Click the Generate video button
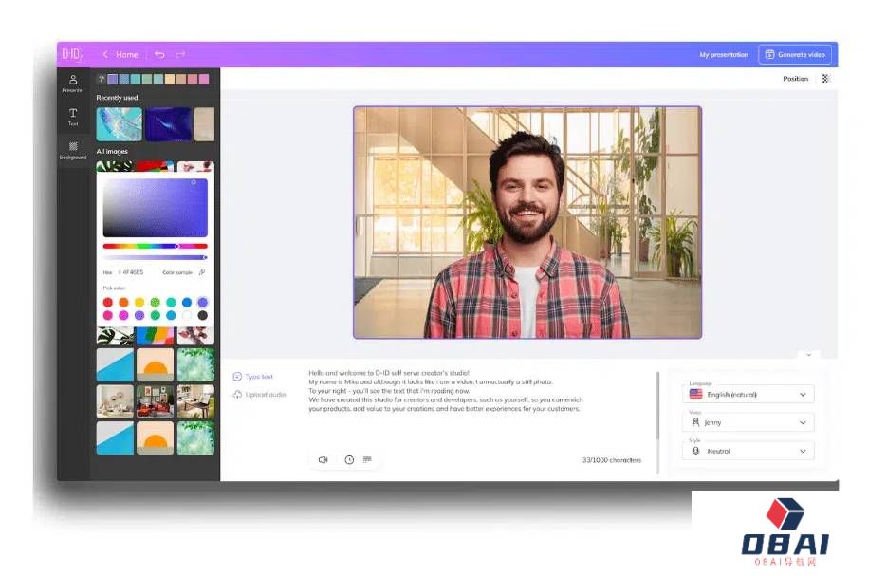The width and height of the screenshot is (887, 576). [795, 55]
